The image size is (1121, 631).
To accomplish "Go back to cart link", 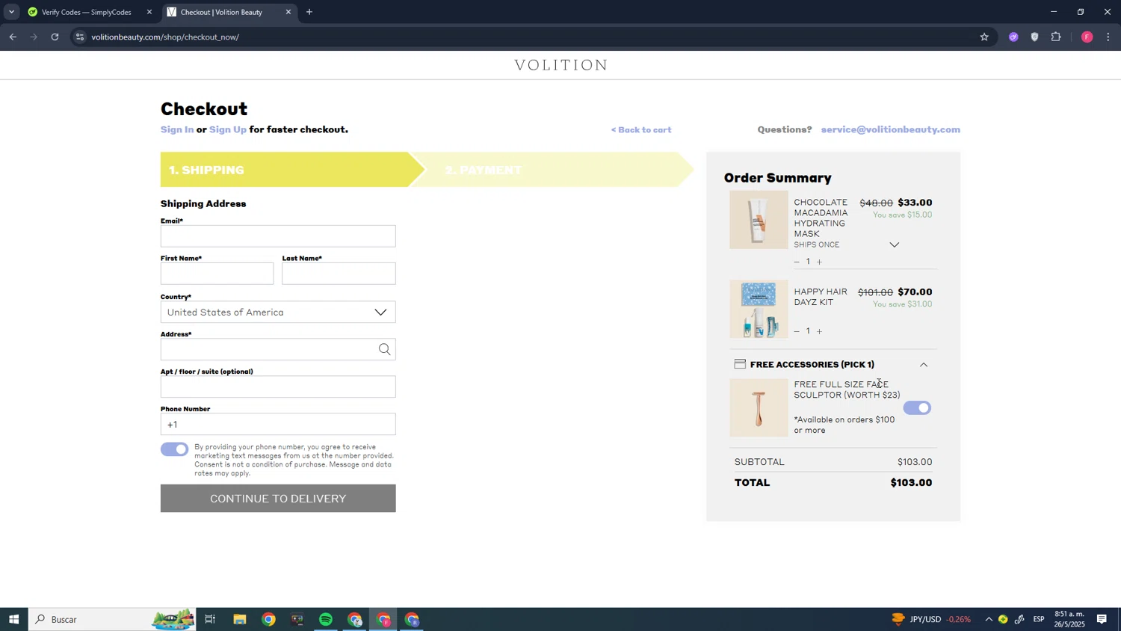I will coord(641,130).
